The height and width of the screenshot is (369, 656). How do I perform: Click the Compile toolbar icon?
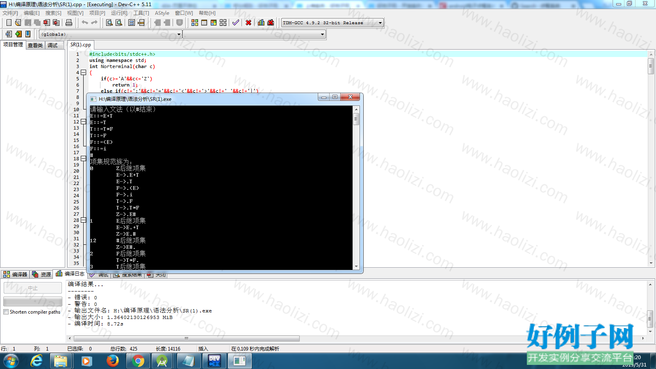pos(195,23)
